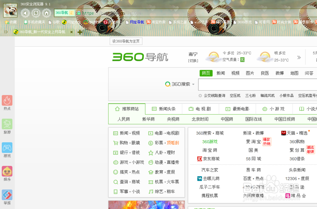317x209 pixels.
Task: Open 网址导航 bookmark
Action: tap(135, 22)
